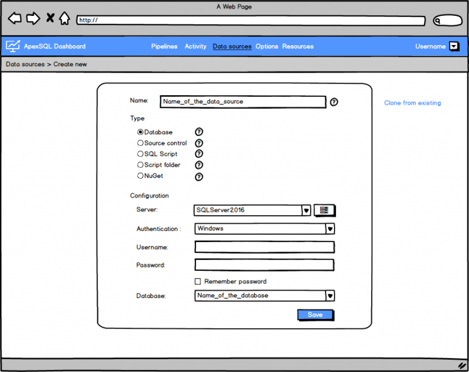Expand the Server dropdown list
This screenshot has height=372, width=469.
point(306,210)
